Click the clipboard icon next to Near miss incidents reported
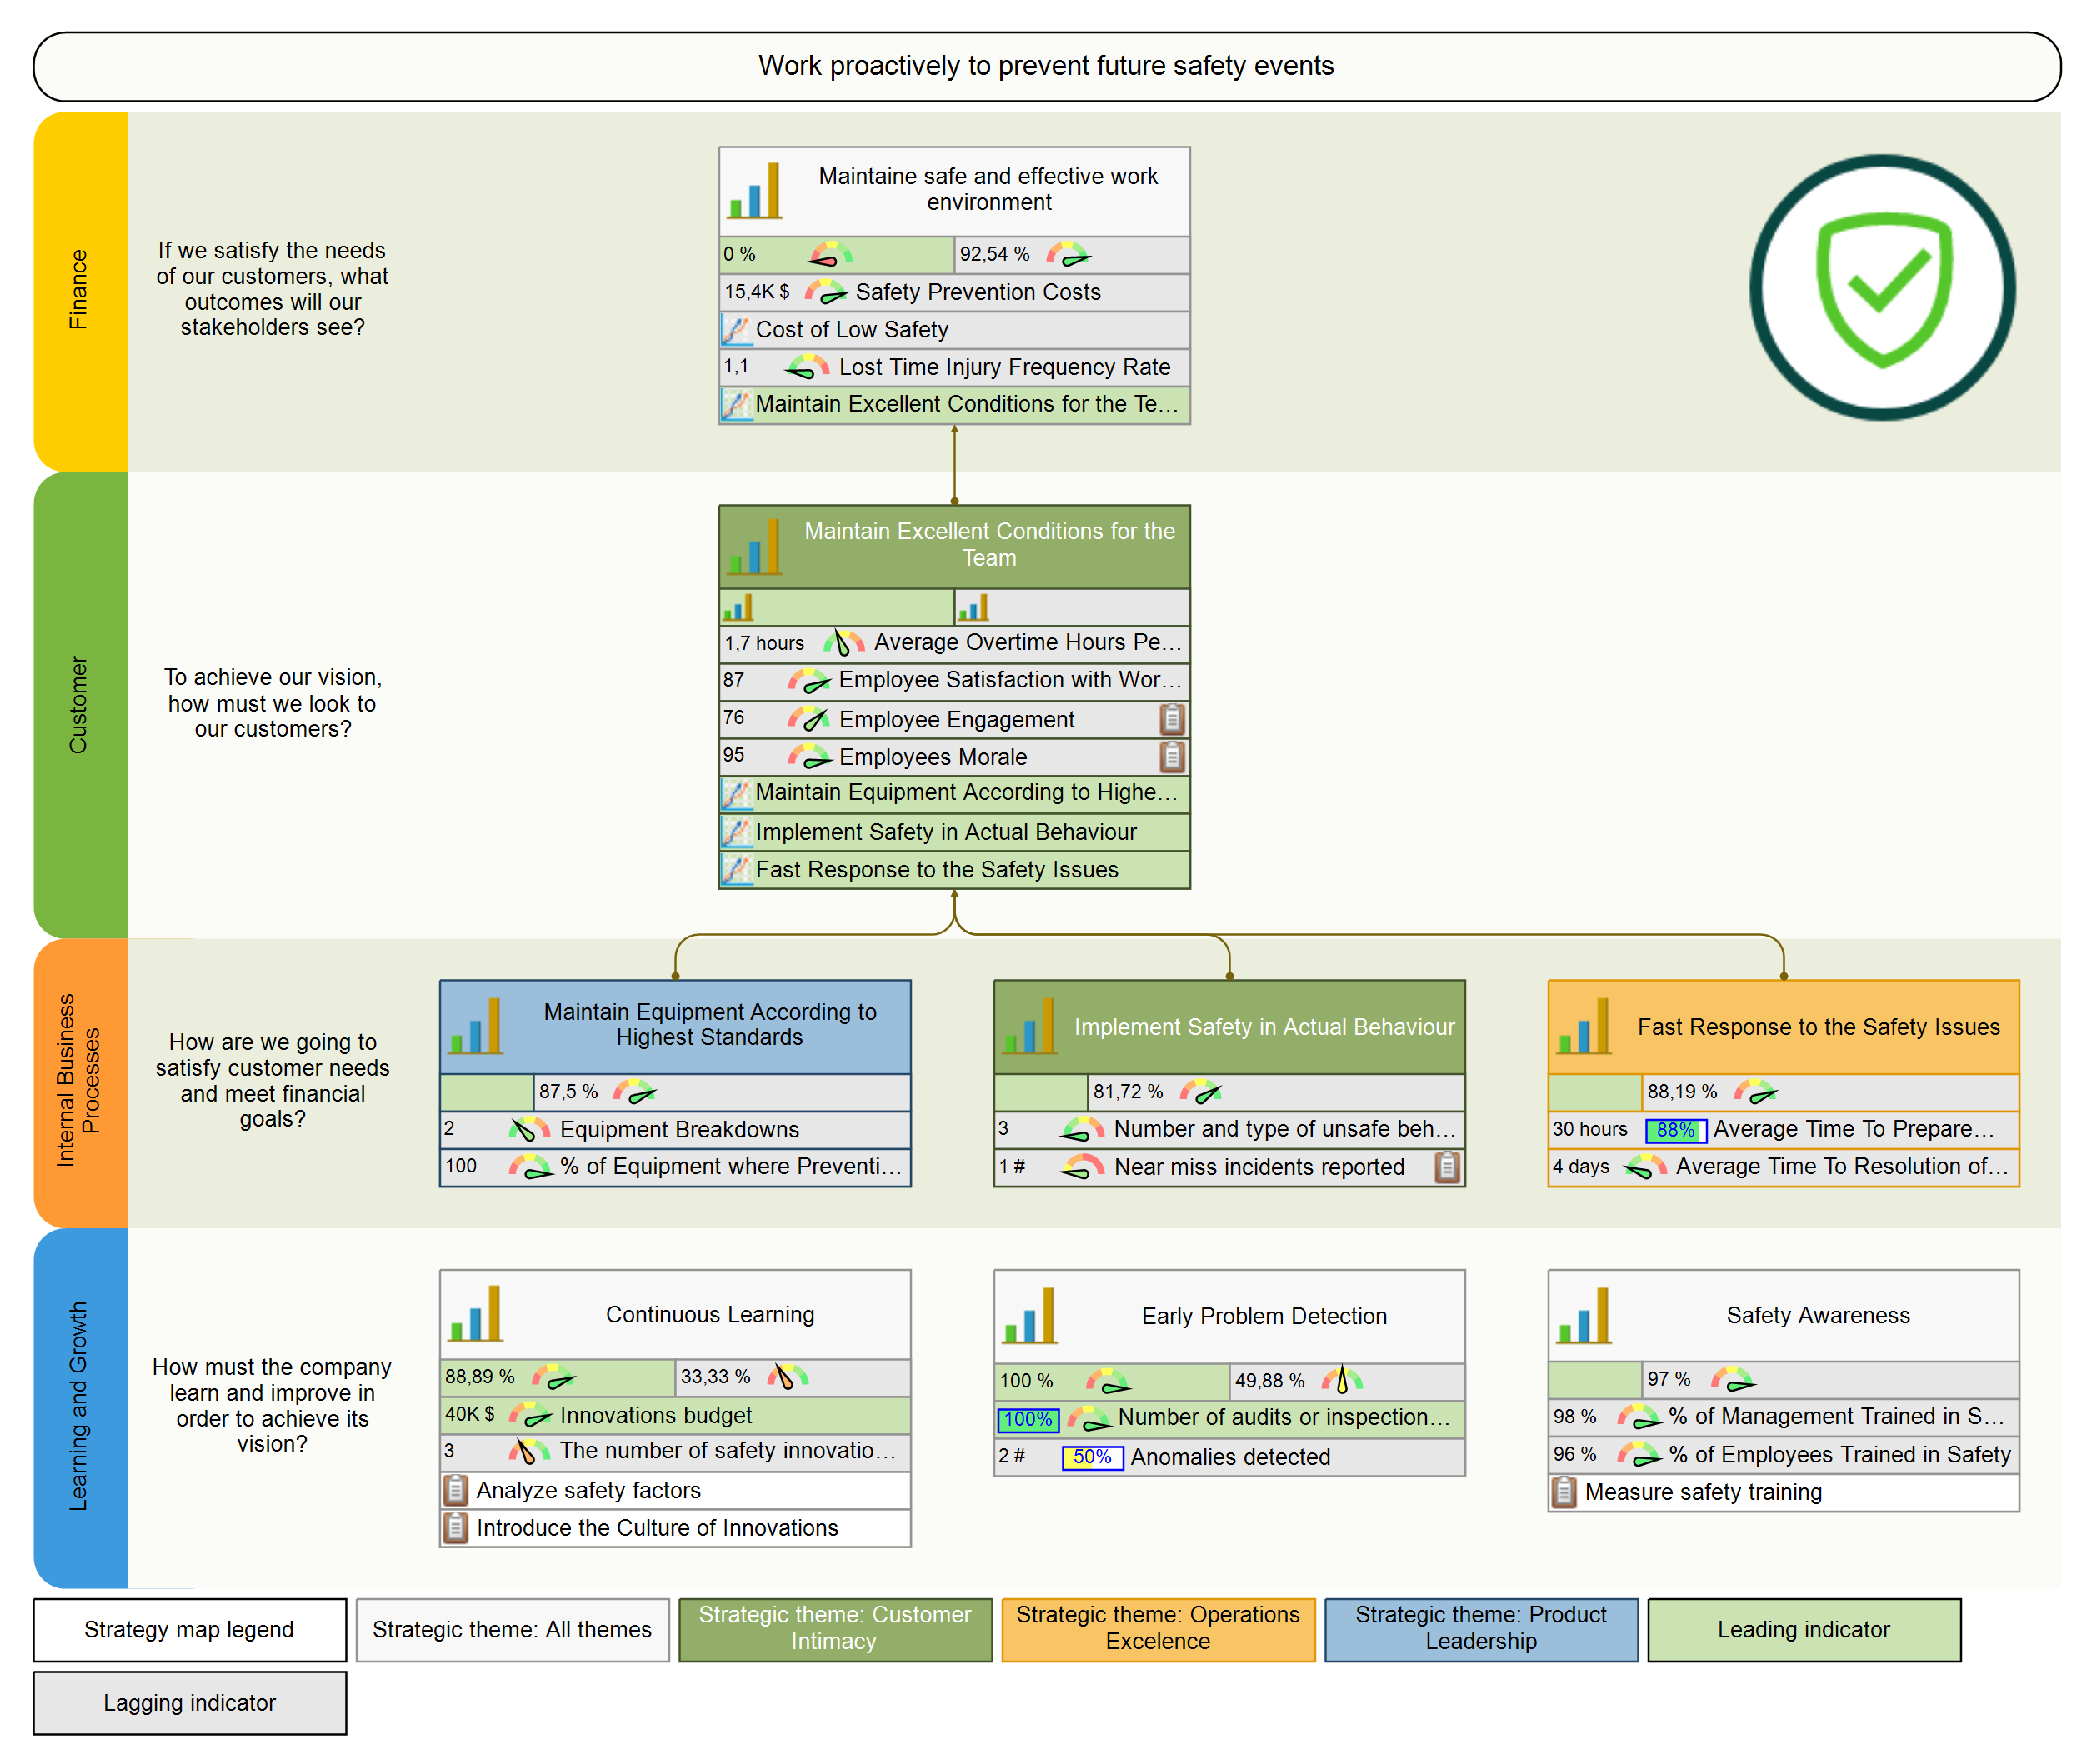Image resolution: width=2092 pixels, height=1764 pixels. pyautogui.click(x=1448, y=1167)
